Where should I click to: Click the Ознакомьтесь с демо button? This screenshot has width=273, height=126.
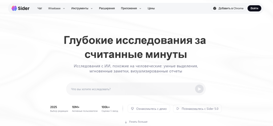[x=148, y=109]
